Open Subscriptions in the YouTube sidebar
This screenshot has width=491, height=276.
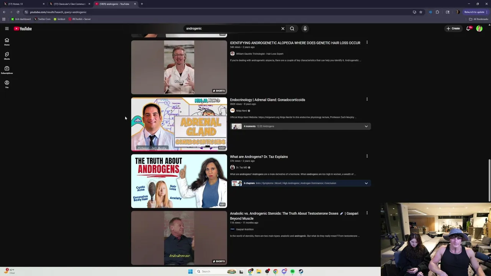[7, 70]
